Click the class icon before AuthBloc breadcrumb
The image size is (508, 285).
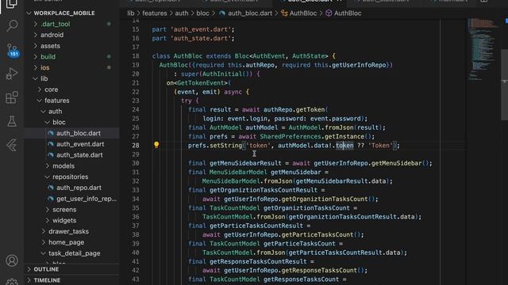(x=284, y=13)
